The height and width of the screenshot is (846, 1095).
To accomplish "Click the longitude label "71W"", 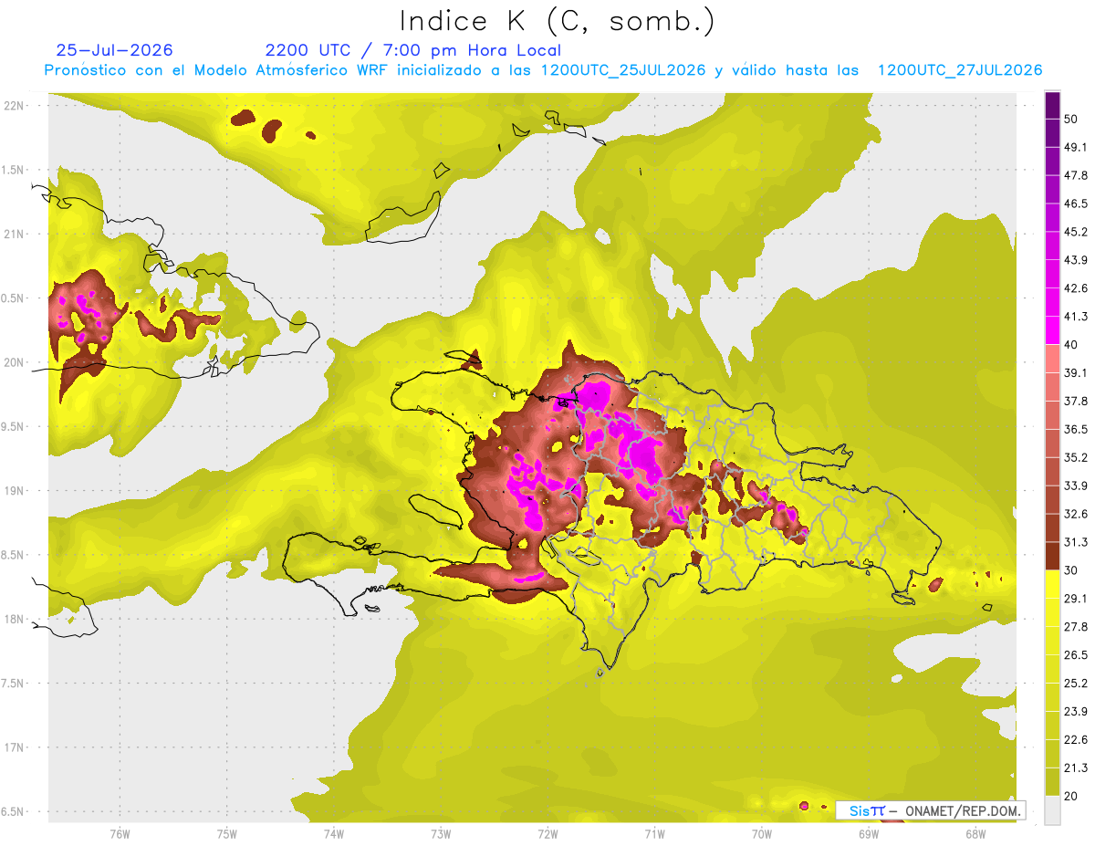I will coord(654,834).
